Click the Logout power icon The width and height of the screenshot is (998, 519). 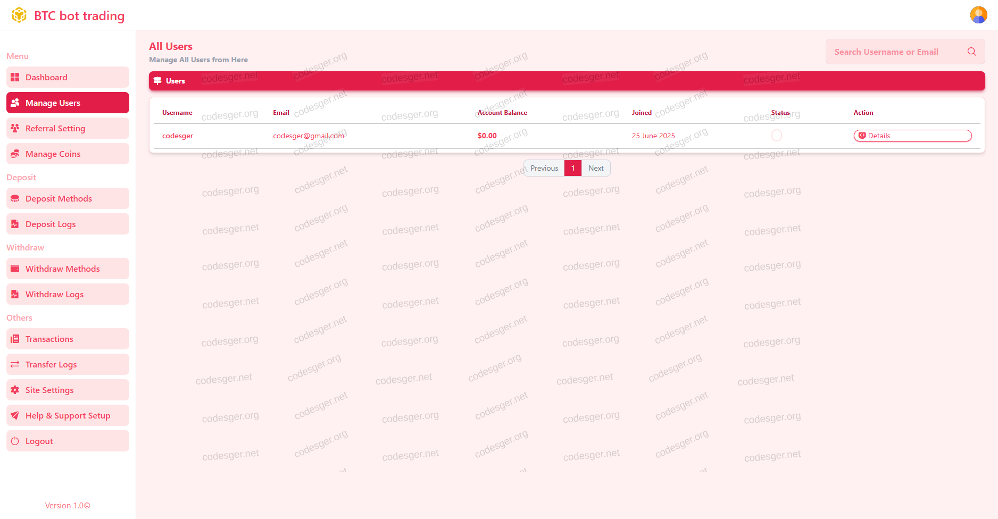tap(15, 441)
